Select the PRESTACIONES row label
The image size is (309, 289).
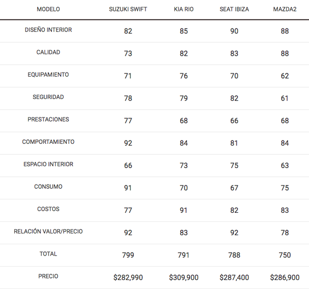[48, 120]
